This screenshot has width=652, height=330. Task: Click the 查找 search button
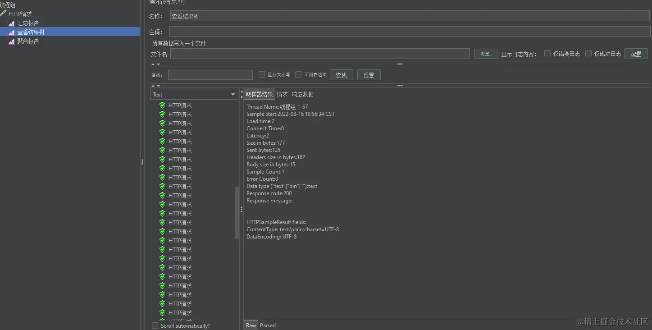(341, 75)
